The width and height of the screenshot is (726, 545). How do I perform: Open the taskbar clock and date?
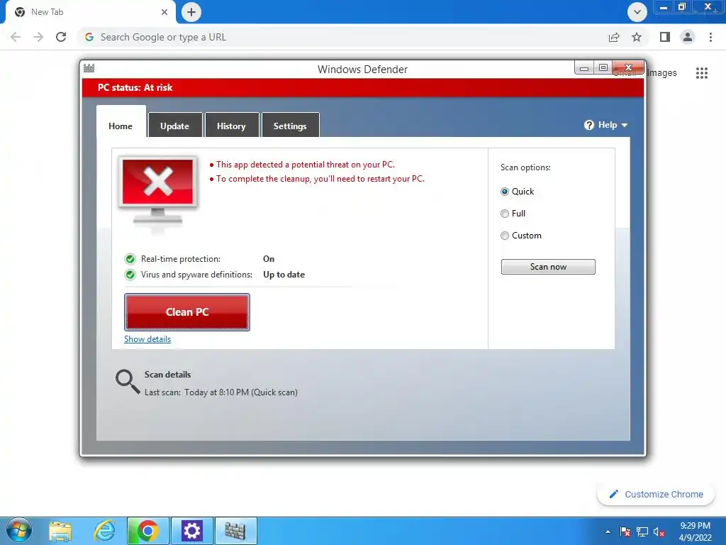(695, 532)
